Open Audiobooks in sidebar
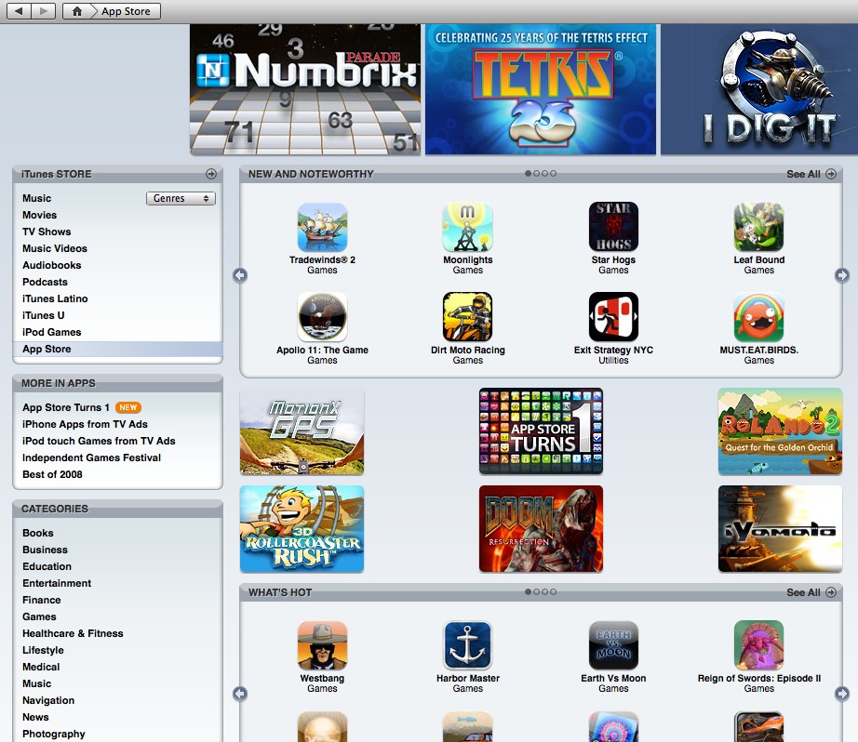 (x=51, y=265)
